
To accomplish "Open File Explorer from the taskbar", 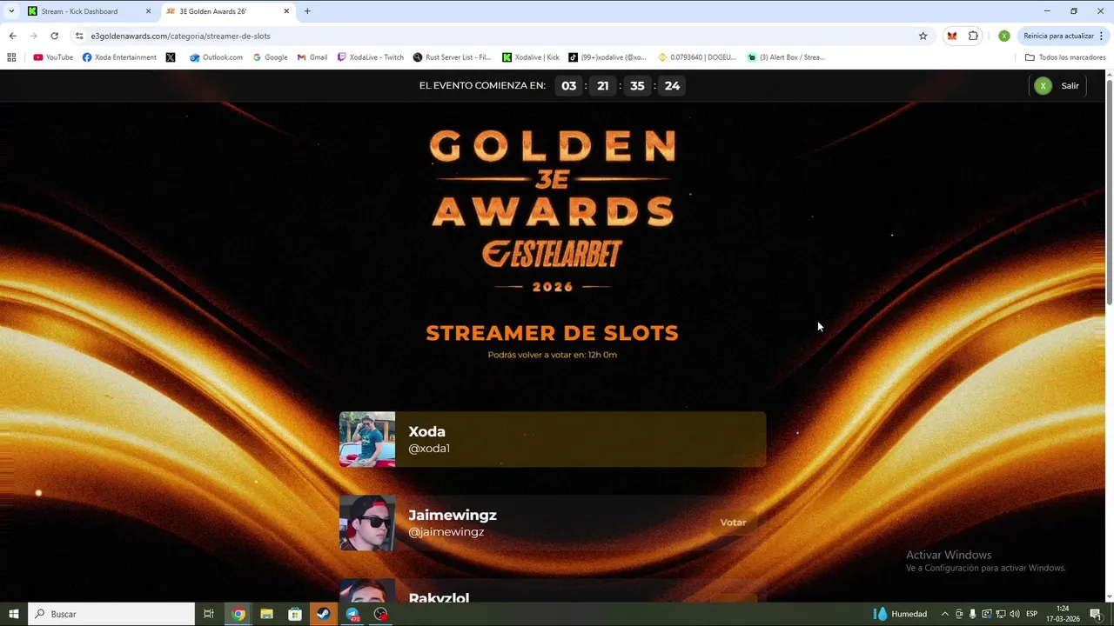I will 266,614.
